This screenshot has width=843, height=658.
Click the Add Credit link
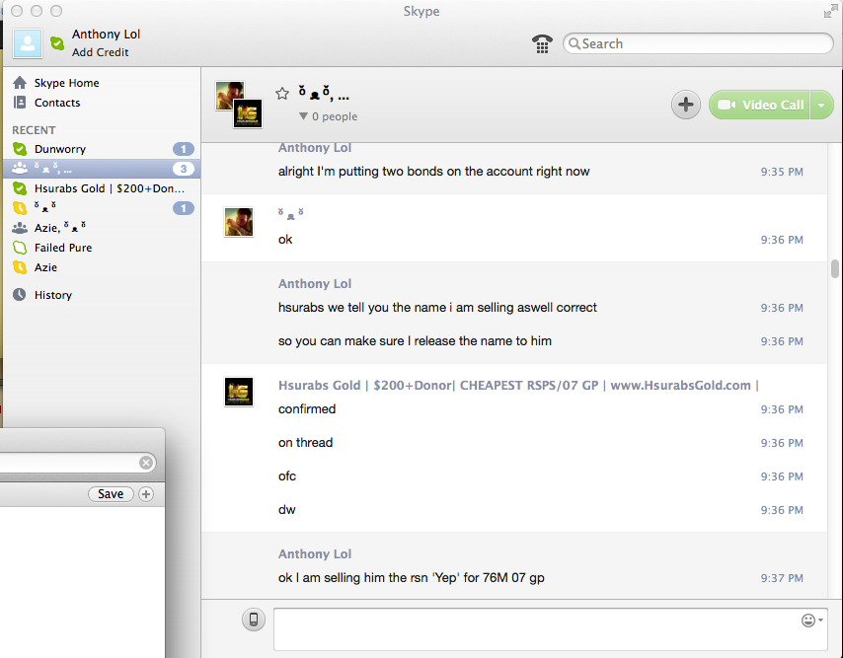point(100,52)
